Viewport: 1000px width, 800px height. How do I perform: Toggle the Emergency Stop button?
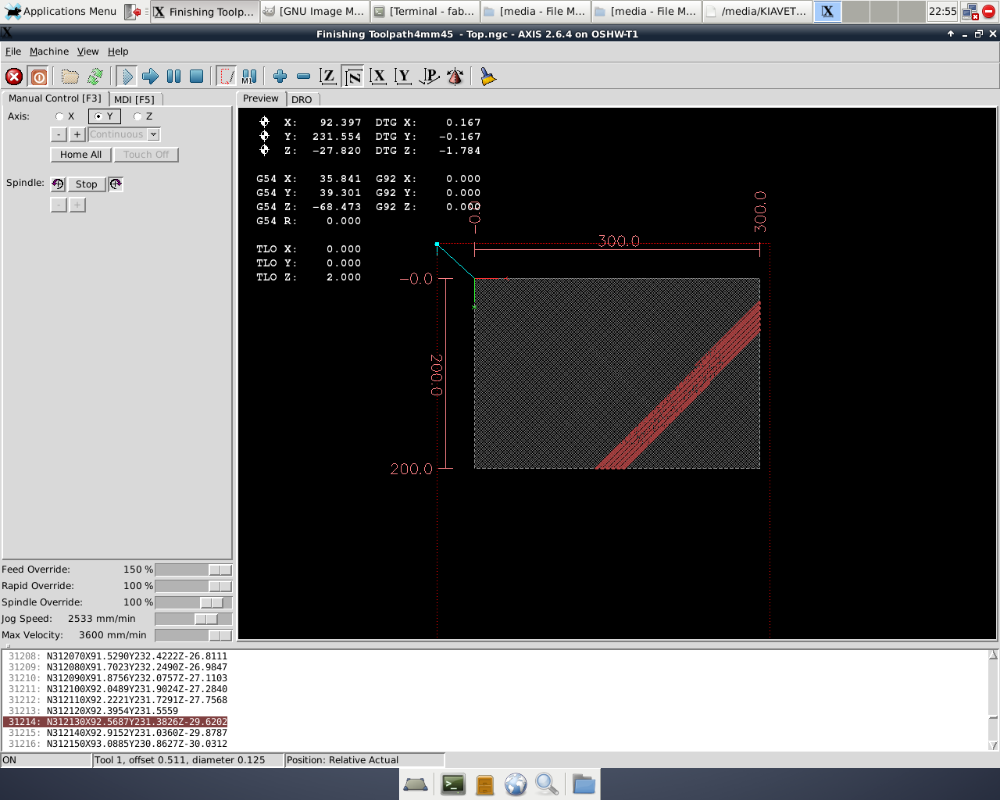tap(13, 76)
